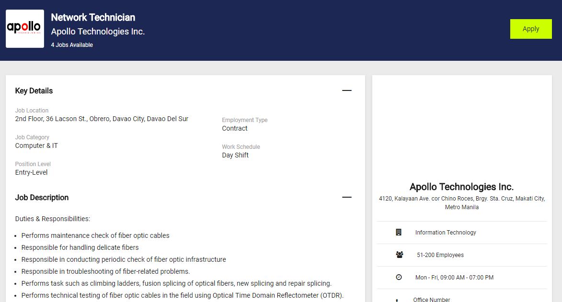Click the Entry-Level position value
Screen dimensions: 562x302
pyautogui.click(x=31, y=172)
